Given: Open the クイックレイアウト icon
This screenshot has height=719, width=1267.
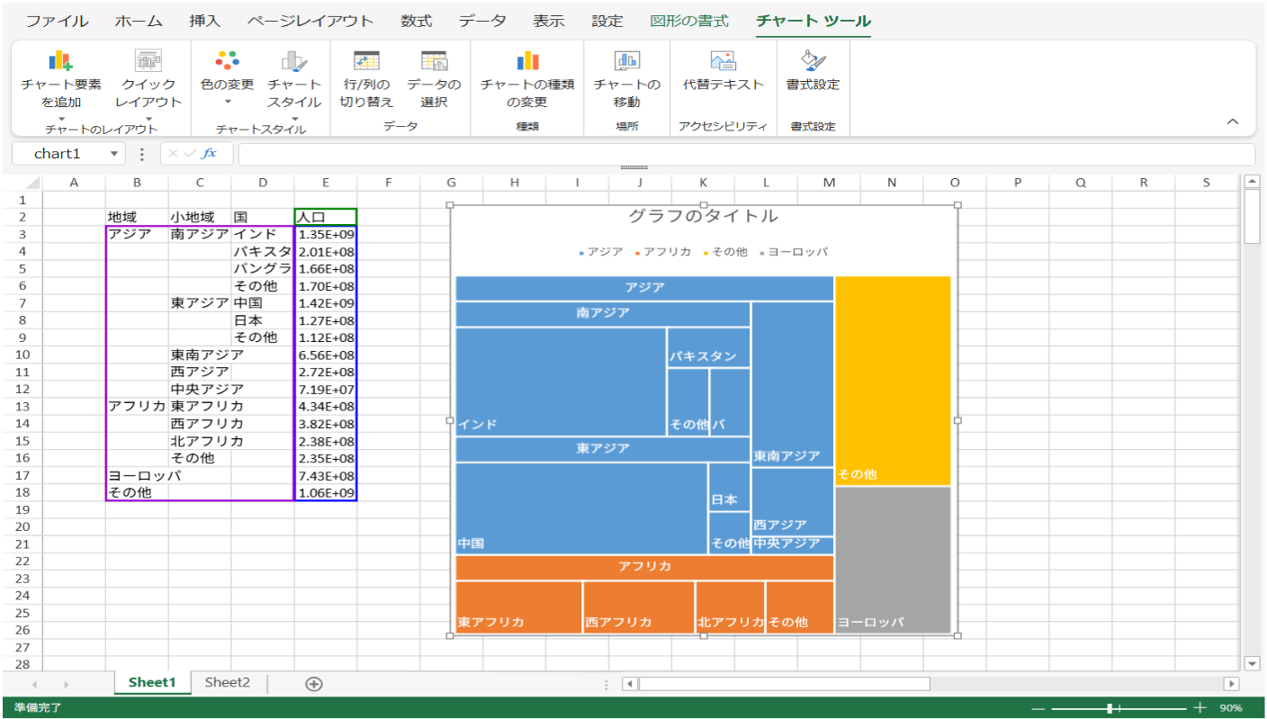Looking at the screenshot, I should point(148,61).
